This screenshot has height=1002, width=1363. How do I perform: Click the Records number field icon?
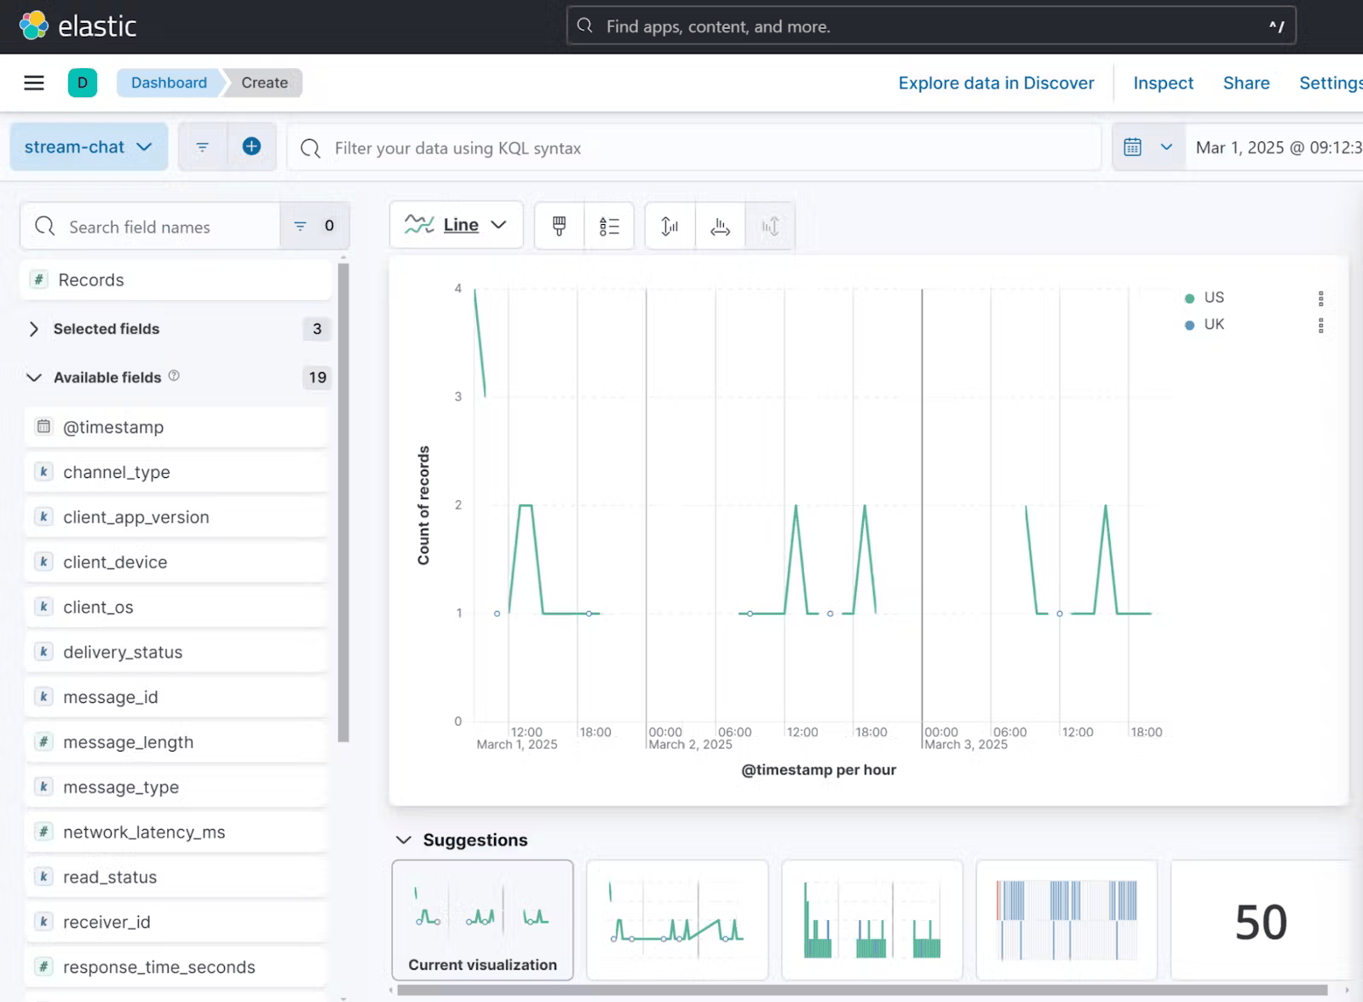pyautogui.click(x=39, y=279)
